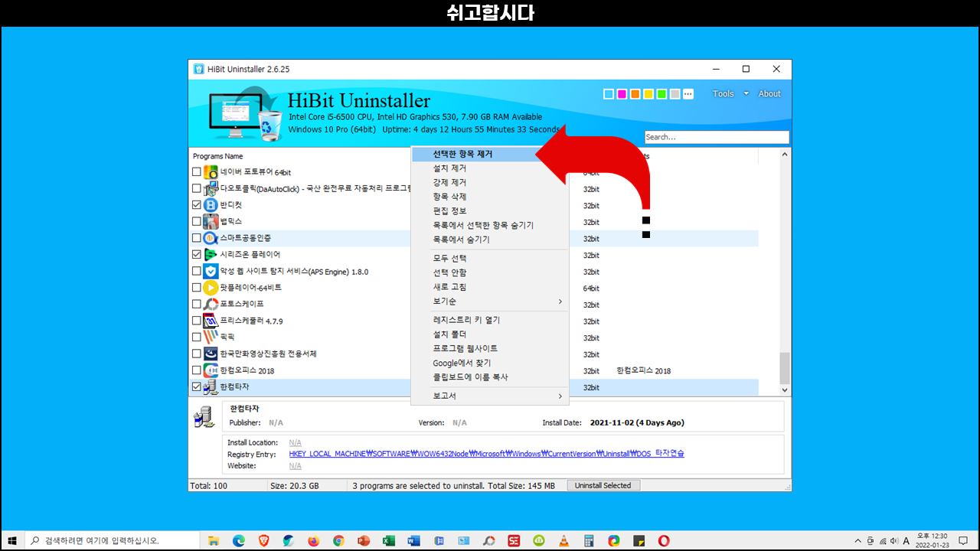Check the 뱀믹스 checkbox
Screen dimensions: 980x551
197,221
